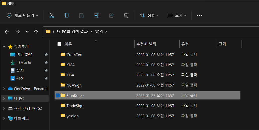This screenshot has width=259, height=130.
Task: Click the NPKI breadcrumb segment
Action: point(99,32)
